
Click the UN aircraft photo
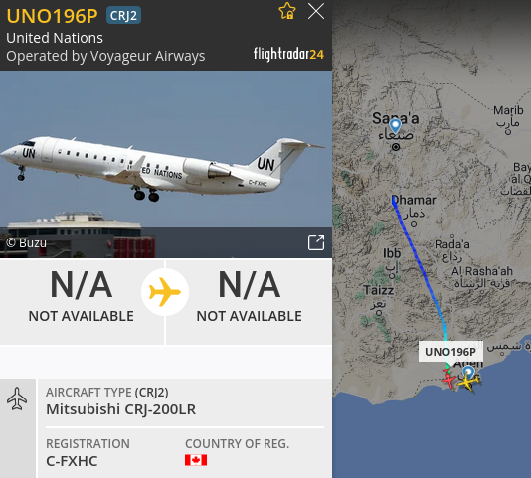click(x=166, y=164)
